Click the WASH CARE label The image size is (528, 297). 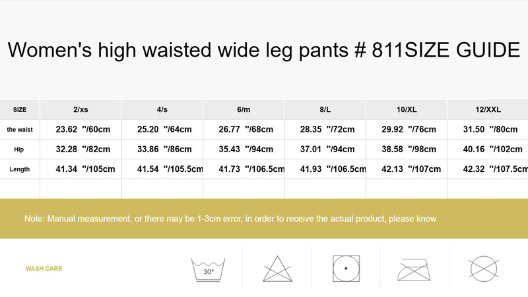point(44,269)
